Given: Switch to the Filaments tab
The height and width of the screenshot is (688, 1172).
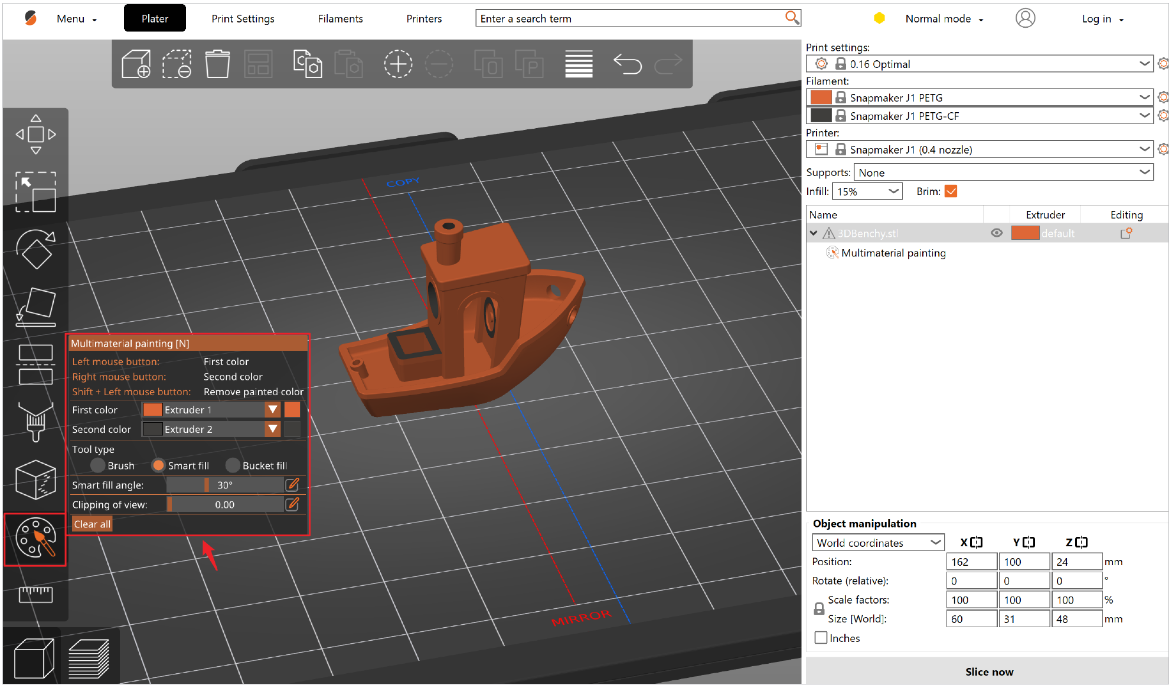Looking at the screenshot, I should (x=340, y=18).
